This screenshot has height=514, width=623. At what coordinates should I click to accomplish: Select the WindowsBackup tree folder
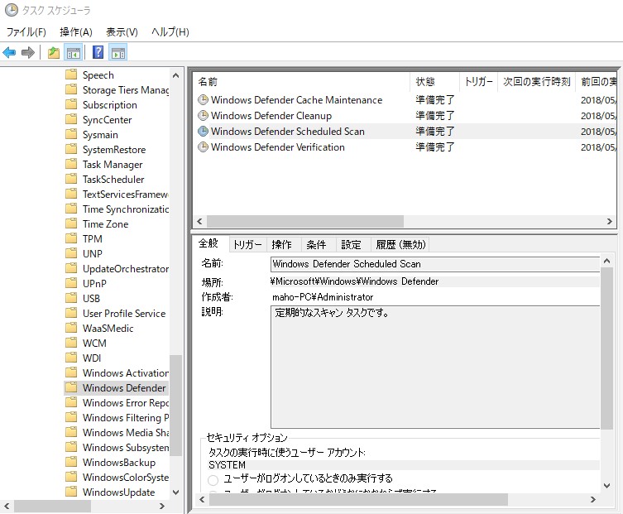coord(119,463)
